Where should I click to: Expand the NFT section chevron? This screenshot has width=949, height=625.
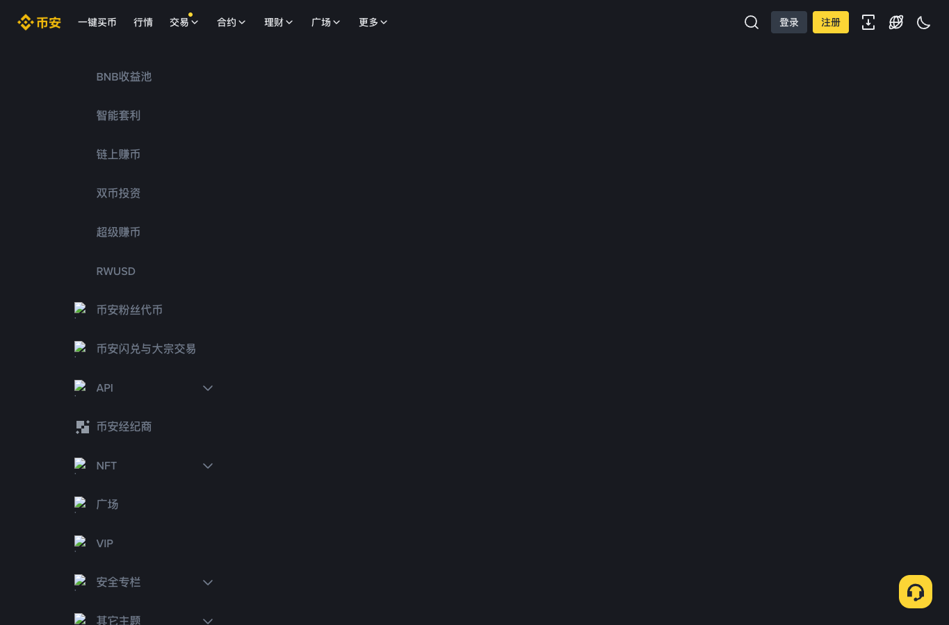[x=207, y=466]
